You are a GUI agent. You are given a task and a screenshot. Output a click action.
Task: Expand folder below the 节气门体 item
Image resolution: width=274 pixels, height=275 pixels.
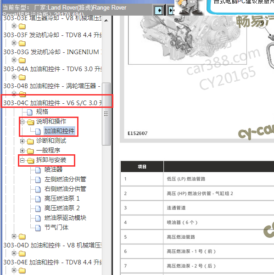(14, 236)
